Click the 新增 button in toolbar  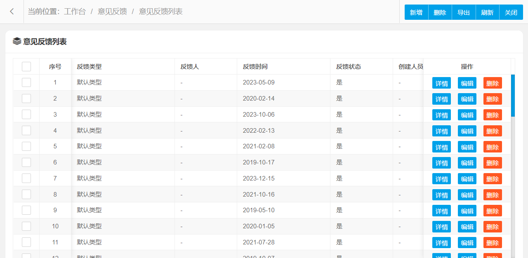[416, 12]
